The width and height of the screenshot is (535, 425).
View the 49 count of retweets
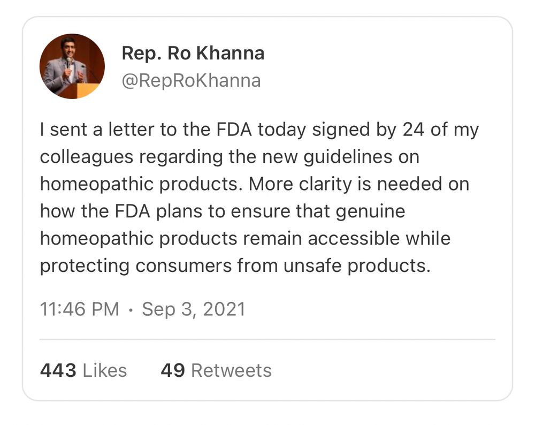173,370
